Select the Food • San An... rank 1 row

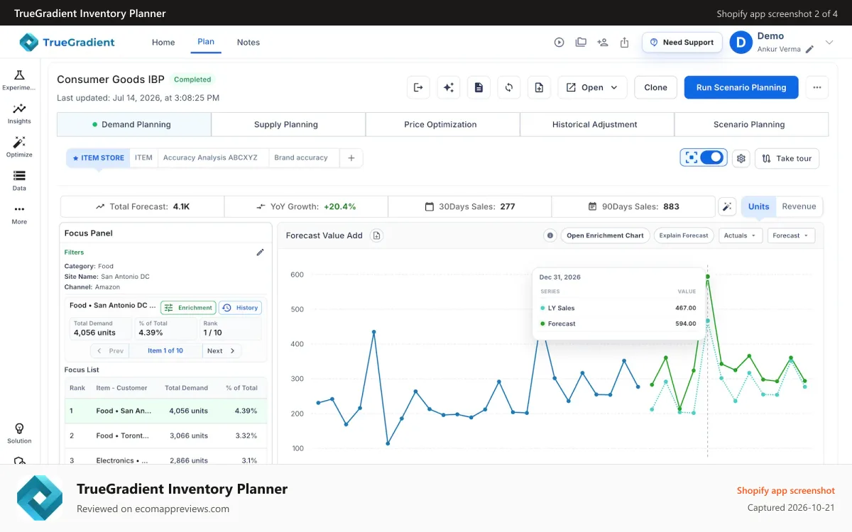coord(166,411)
